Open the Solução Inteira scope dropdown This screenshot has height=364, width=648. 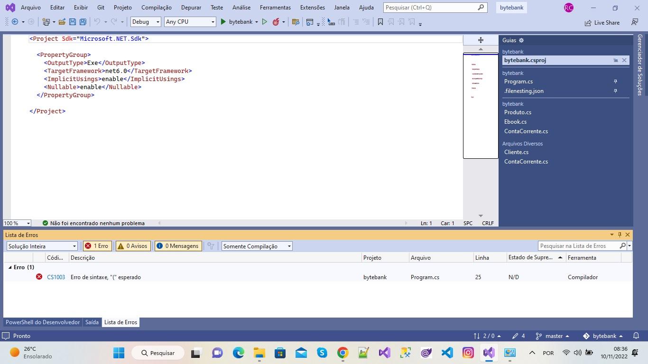point(42,246)
